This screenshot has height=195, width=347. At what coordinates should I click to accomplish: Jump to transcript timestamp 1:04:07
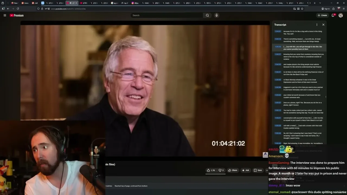pos(278,31)
